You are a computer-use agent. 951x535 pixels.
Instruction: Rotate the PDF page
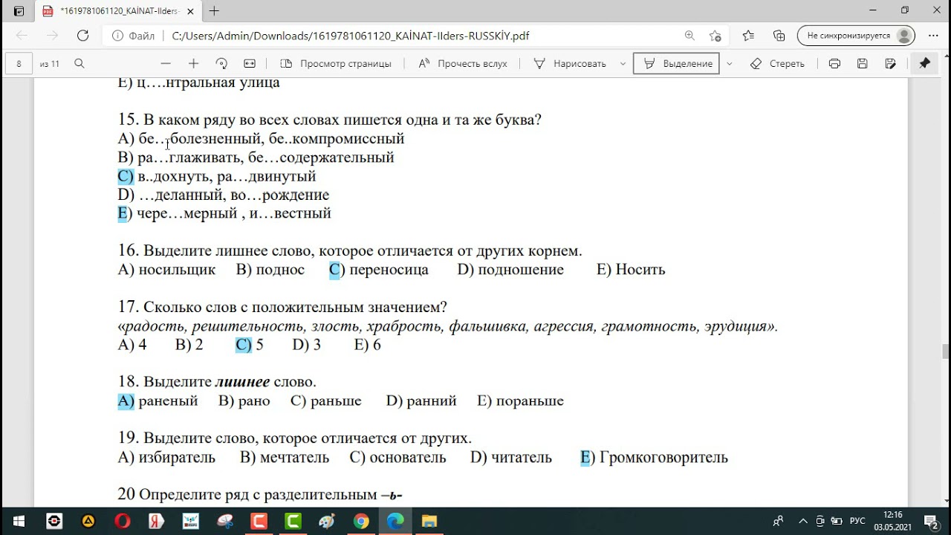(x=221, y=64)
